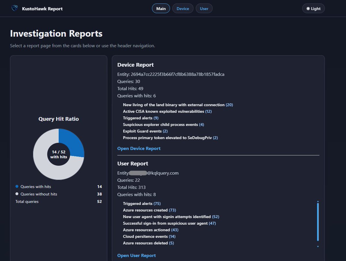Select 'Azure resources deleted (5)' row

(148, 243)
